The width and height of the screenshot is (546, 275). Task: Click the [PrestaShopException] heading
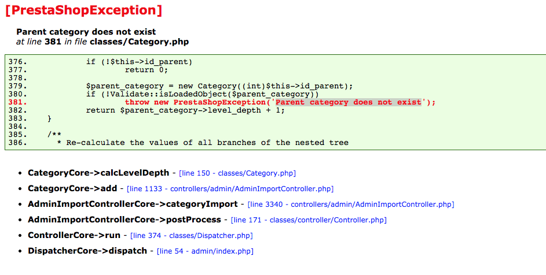pos(84,10)
